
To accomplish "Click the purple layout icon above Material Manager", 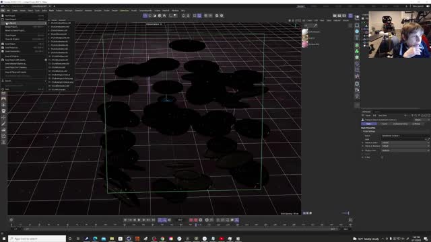I will click(x=350, y=15).
